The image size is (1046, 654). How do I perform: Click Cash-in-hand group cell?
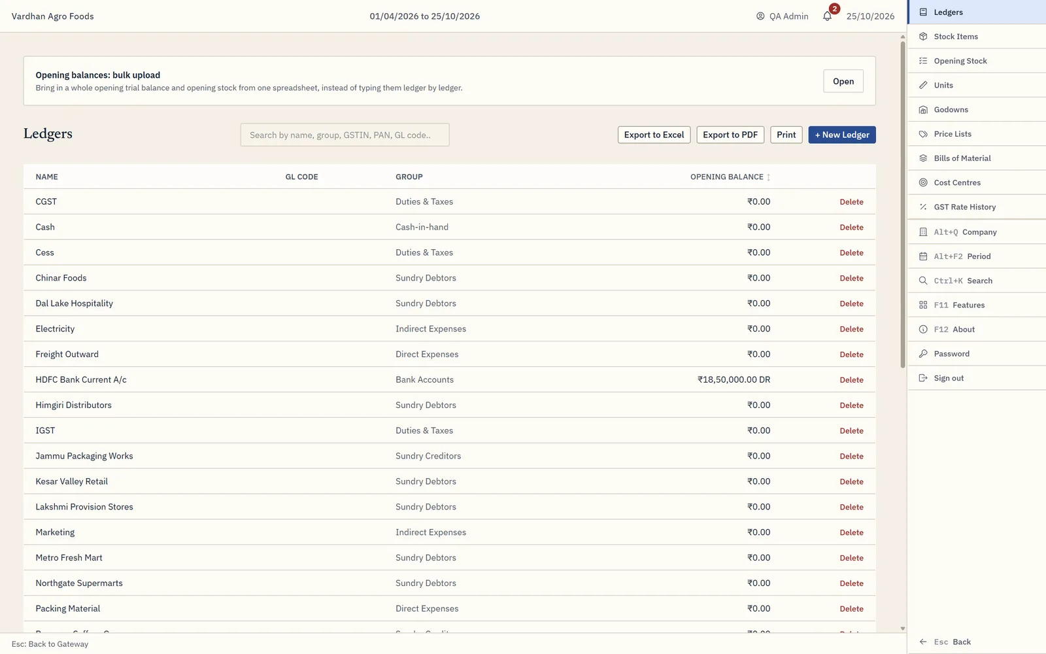coord(422,227)
